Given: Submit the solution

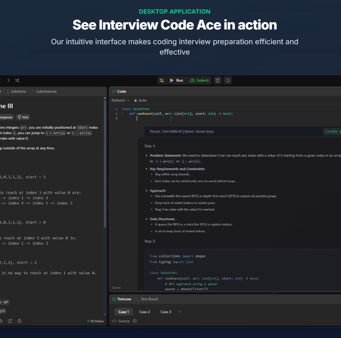Looking at the screenshot, I should point(199,80).
